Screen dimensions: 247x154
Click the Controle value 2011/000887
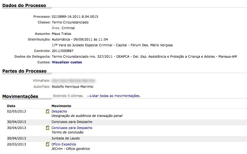point(62,51)
